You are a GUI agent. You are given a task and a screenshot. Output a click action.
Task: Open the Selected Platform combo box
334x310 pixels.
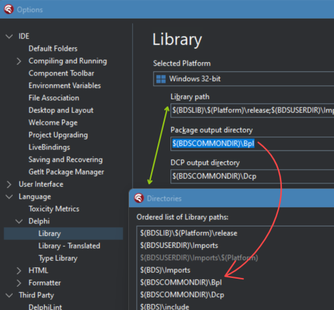pyautogui.click(x=243, y=79)
